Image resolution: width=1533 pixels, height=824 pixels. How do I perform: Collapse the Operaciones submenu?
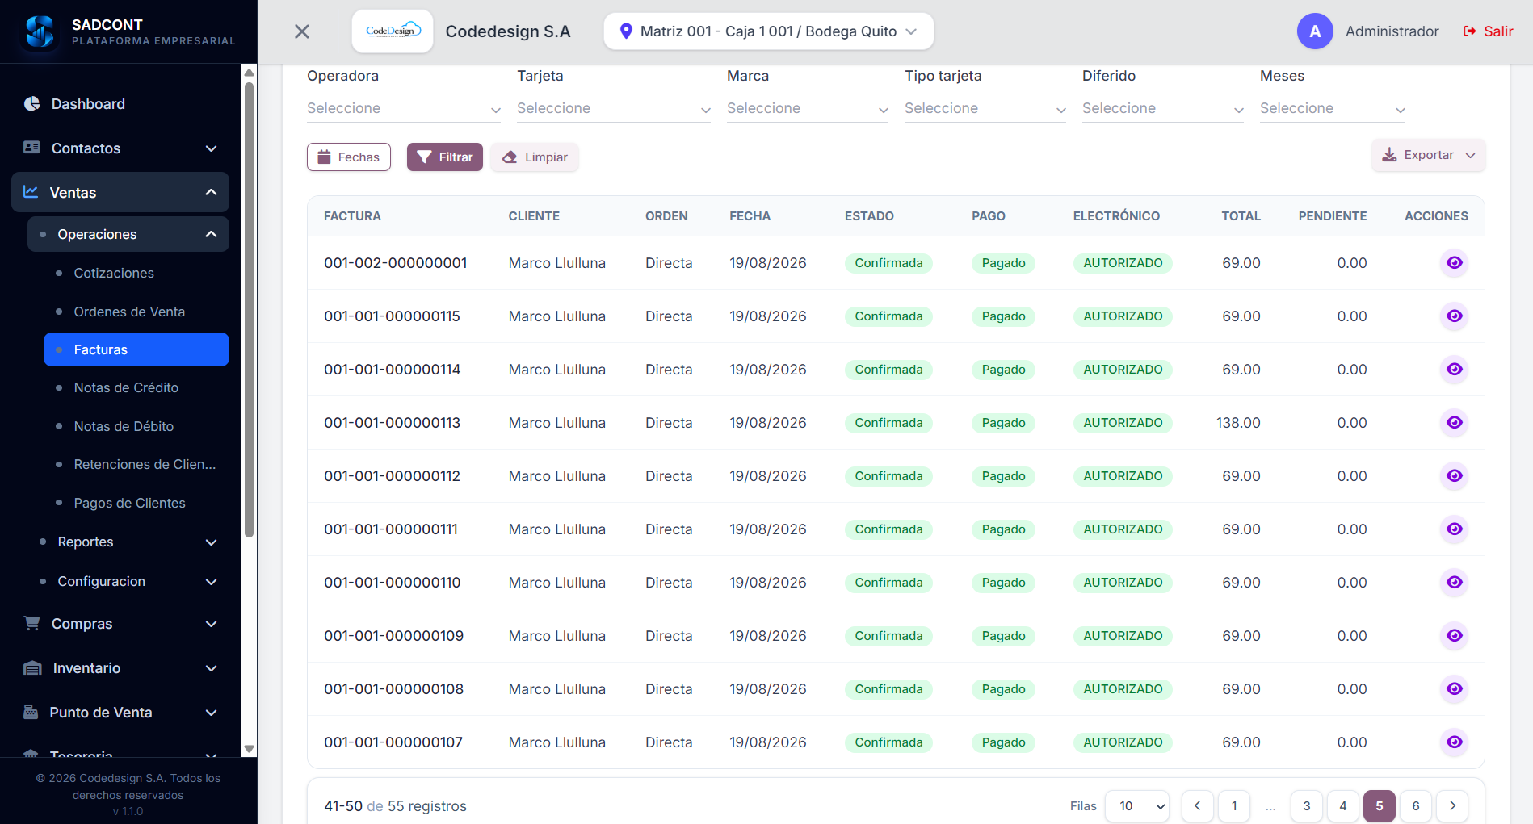(128, 234)
